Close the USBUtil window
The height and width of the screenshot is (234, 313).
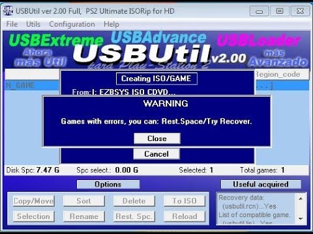click(x=300, y=11)
